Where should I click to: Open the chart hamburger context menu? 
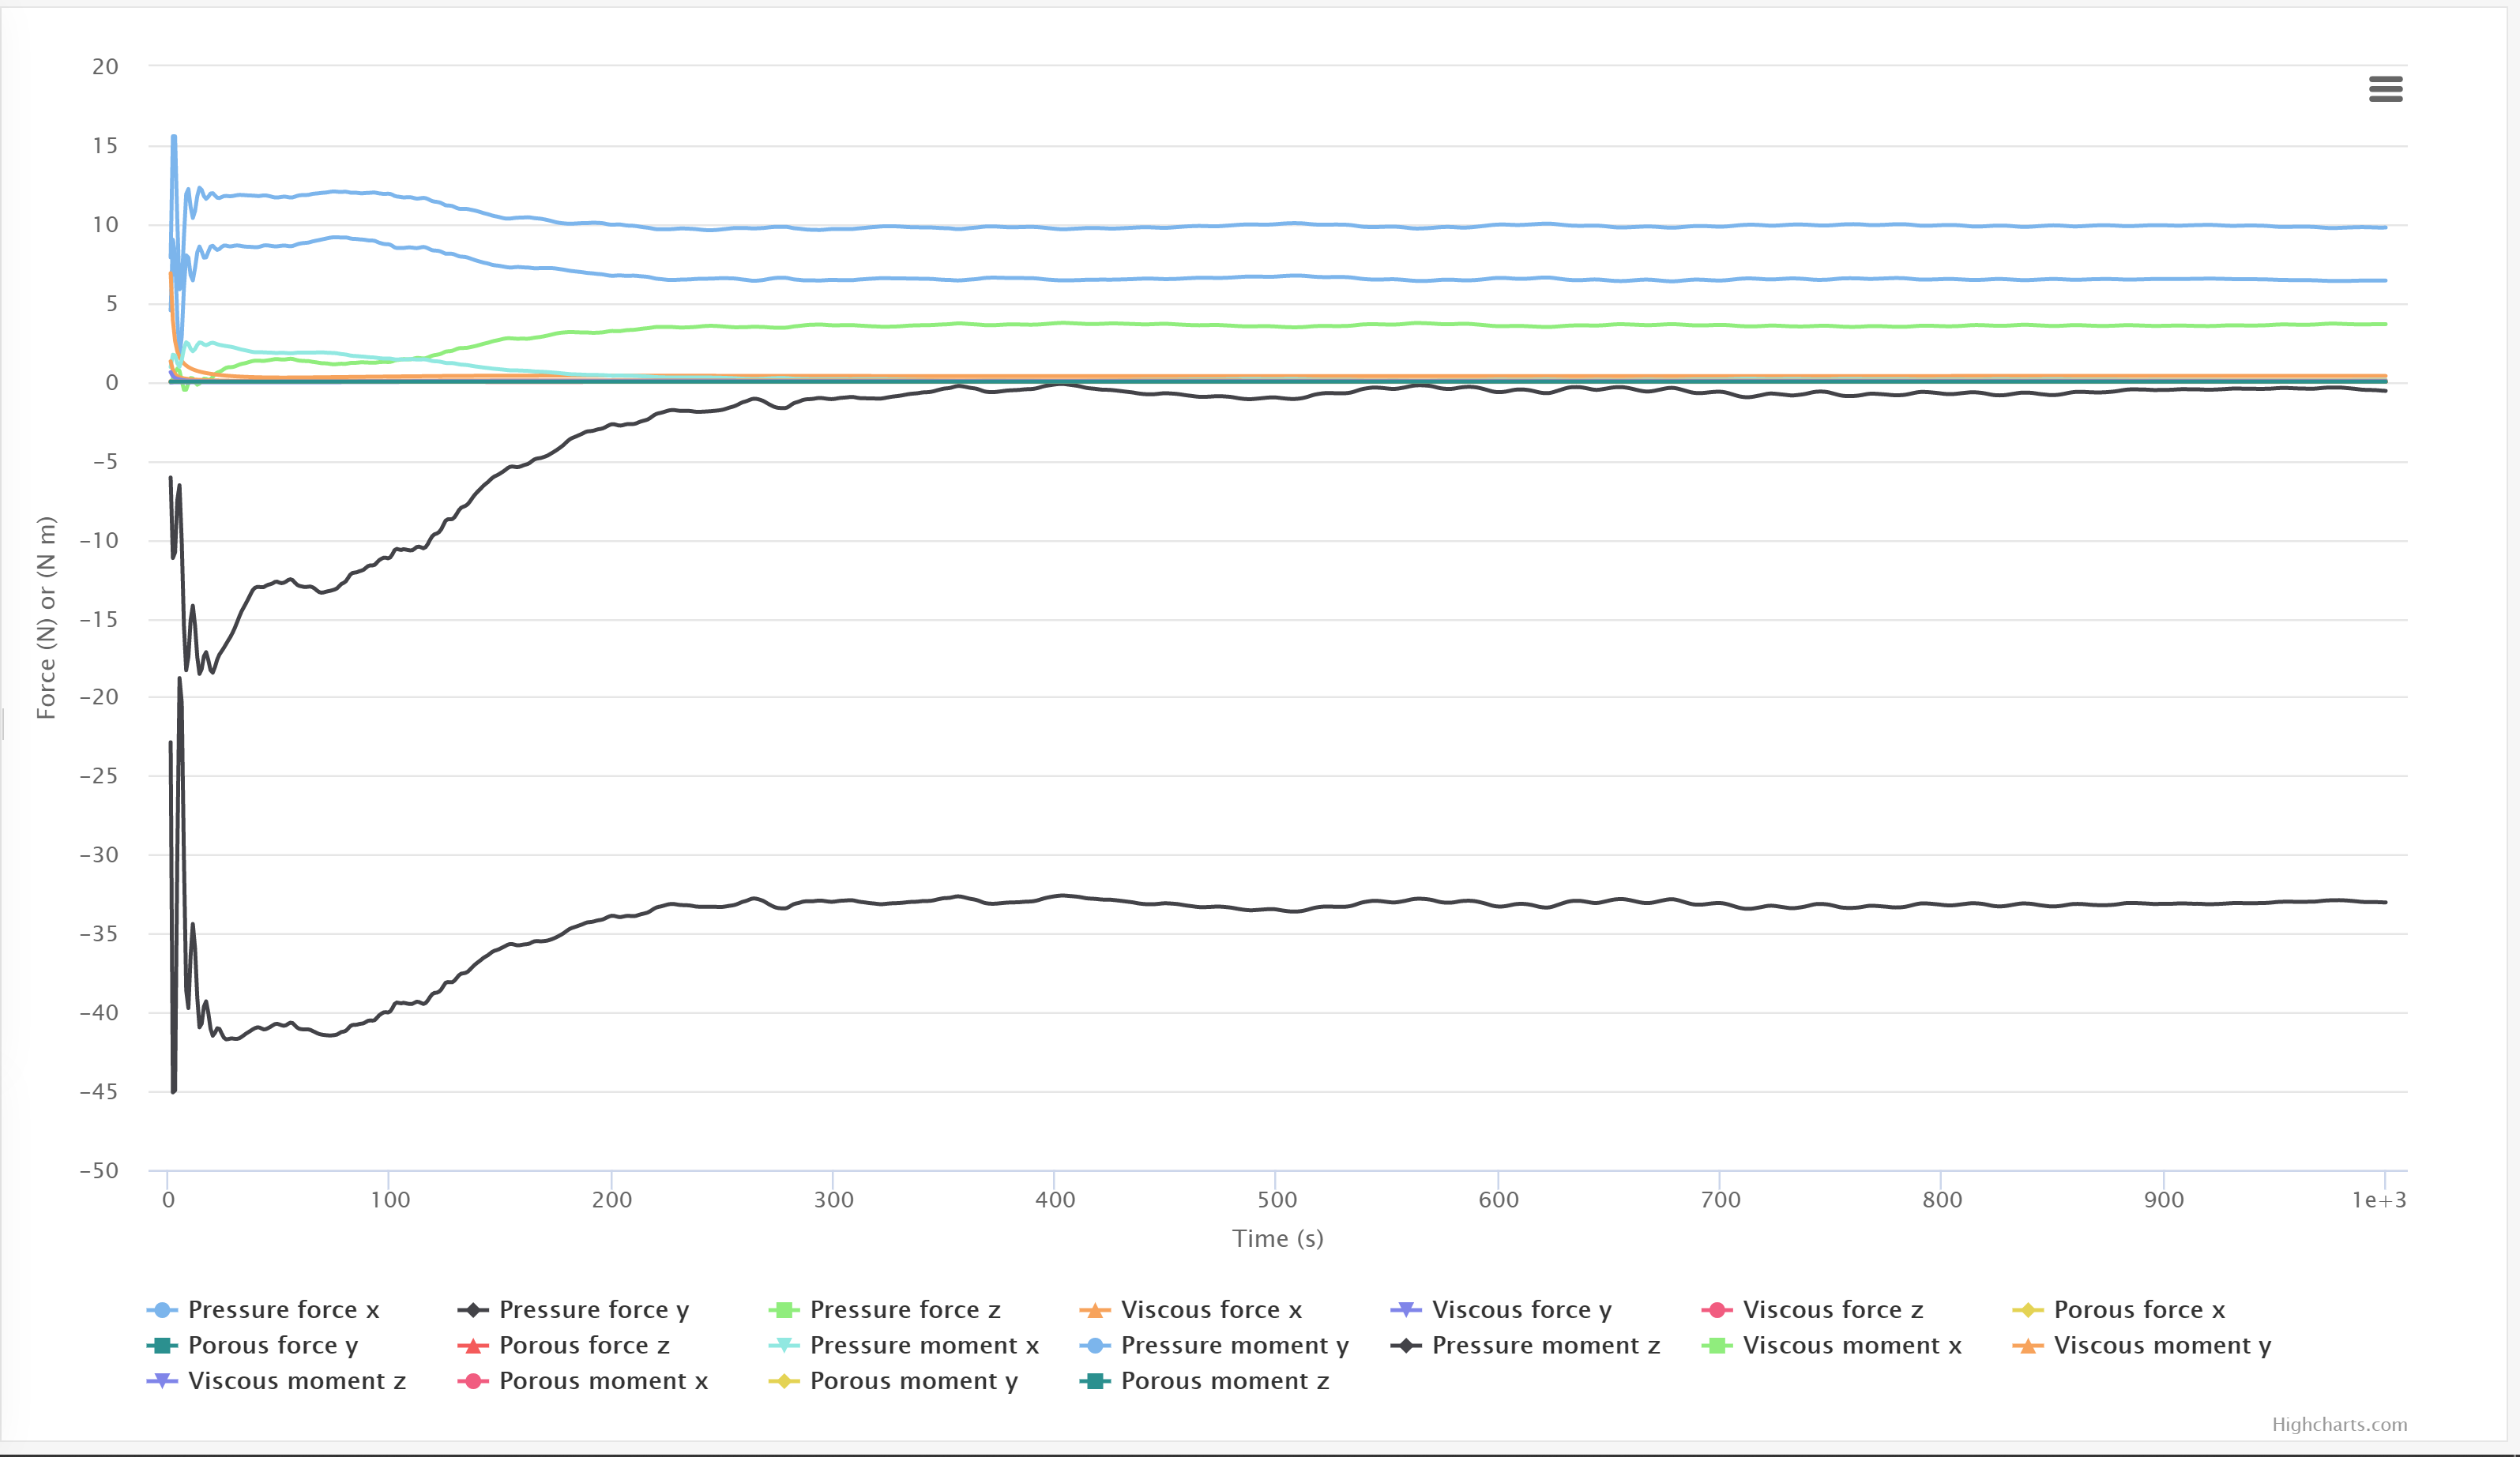2385,89
